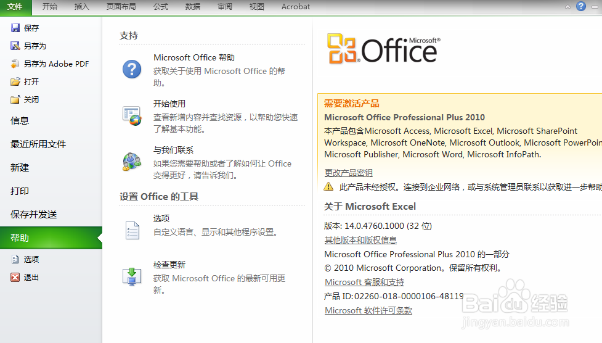Click the Getting Started (开始使用) icon
The width and height of the screenshot is (602, 343).
132,115
